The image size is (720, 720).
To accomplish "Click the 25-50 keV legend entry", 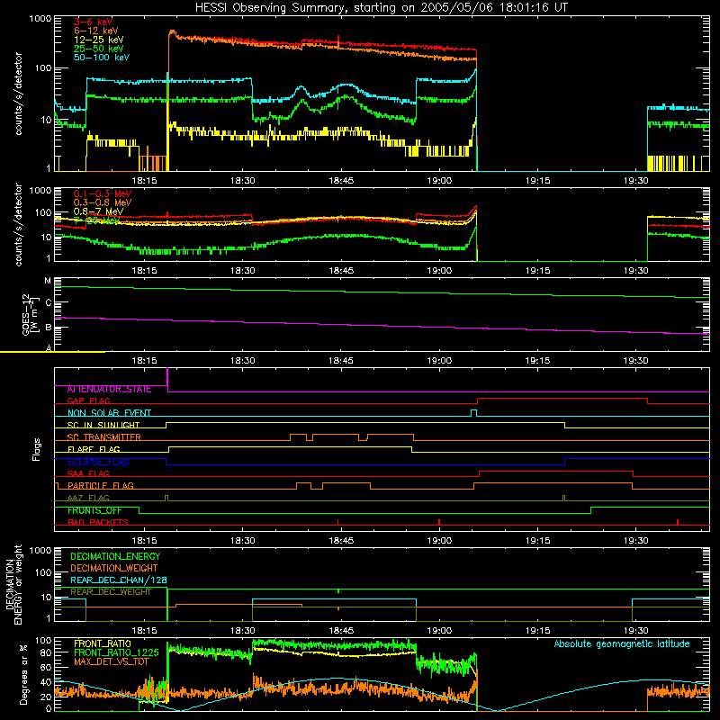I will [99, 49].
